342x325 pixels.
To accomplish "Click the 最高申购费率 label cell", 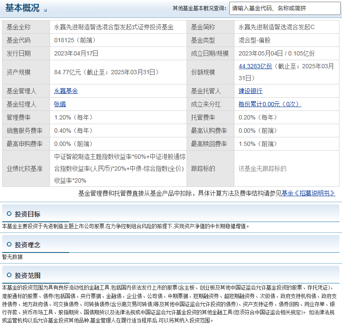I will 26,144.
